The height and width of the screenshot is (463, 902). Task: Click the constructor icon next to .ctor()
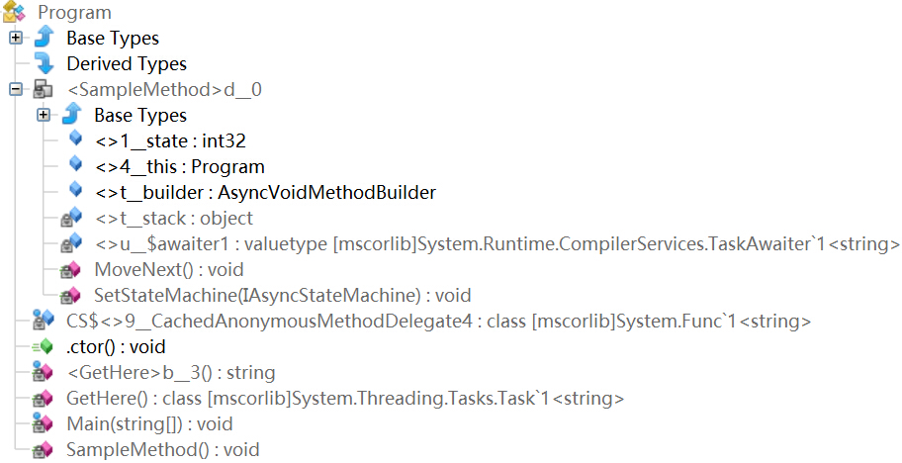click(x=43, y=347)
